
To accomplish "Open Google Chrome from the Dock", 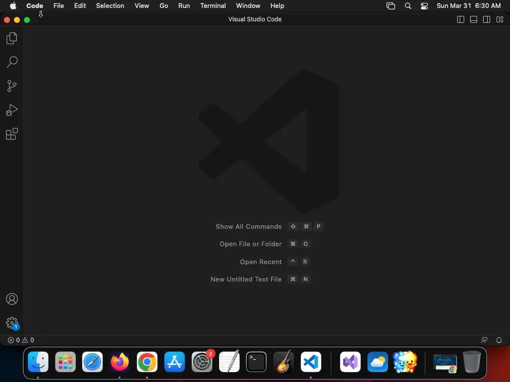I will pos(147,362).
